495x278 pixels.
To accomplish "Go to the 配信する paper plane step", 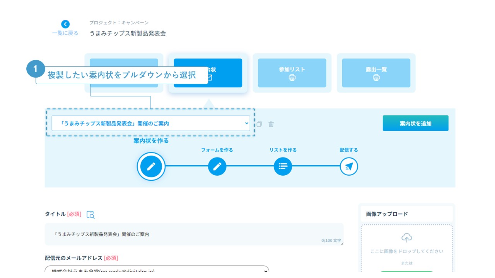I will point(349,166).
